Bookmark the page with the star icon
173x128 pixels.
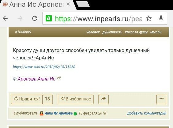pos(149,18)
